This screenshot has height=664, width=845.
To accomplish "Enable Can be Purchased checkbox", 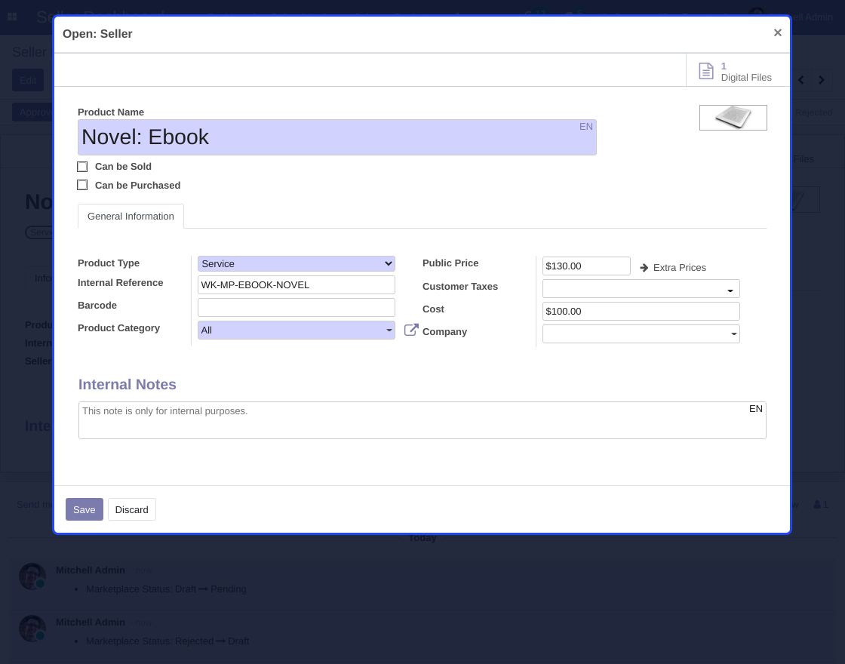I will pyautogui.click(x=82, y=186).
